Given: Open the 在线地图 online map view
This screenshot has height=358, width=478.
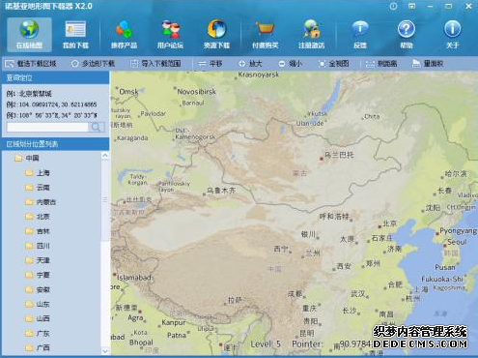Looking at the screenshot, I should [x=29, y=34].
